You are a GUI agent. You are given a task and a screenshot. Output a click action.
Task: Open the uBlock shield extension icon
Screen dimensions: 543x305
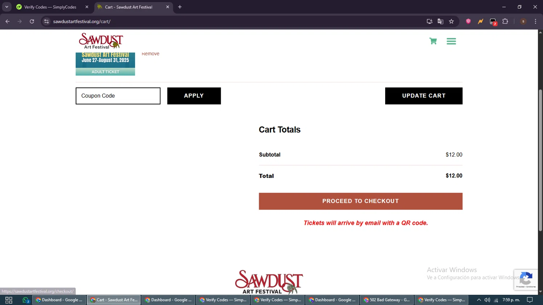click(468, 21)
